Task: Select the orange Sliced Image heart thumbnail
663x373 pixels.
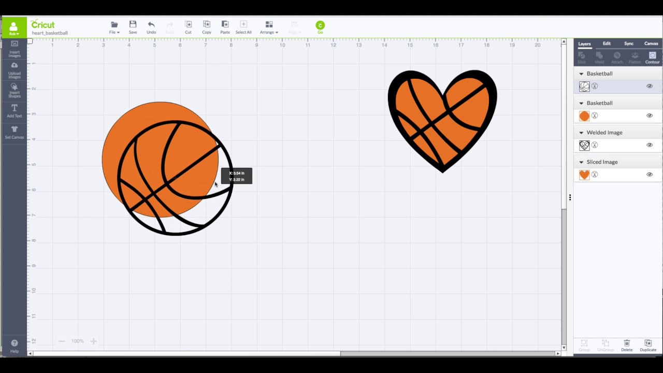Action: tap(584, 175)
